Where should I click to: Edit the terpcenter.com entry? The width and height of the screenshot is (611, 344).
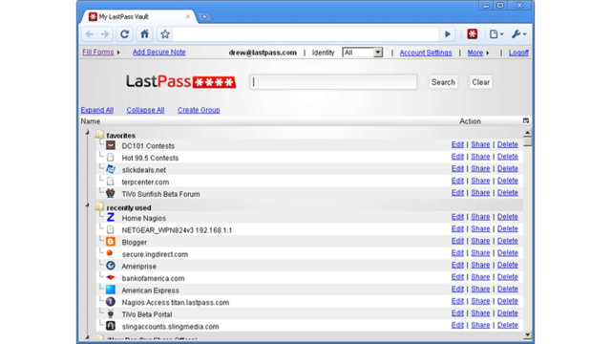pos(457,181)
